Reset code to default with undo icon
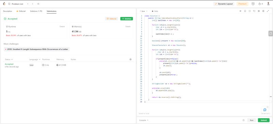 click(x=254, y=11)
